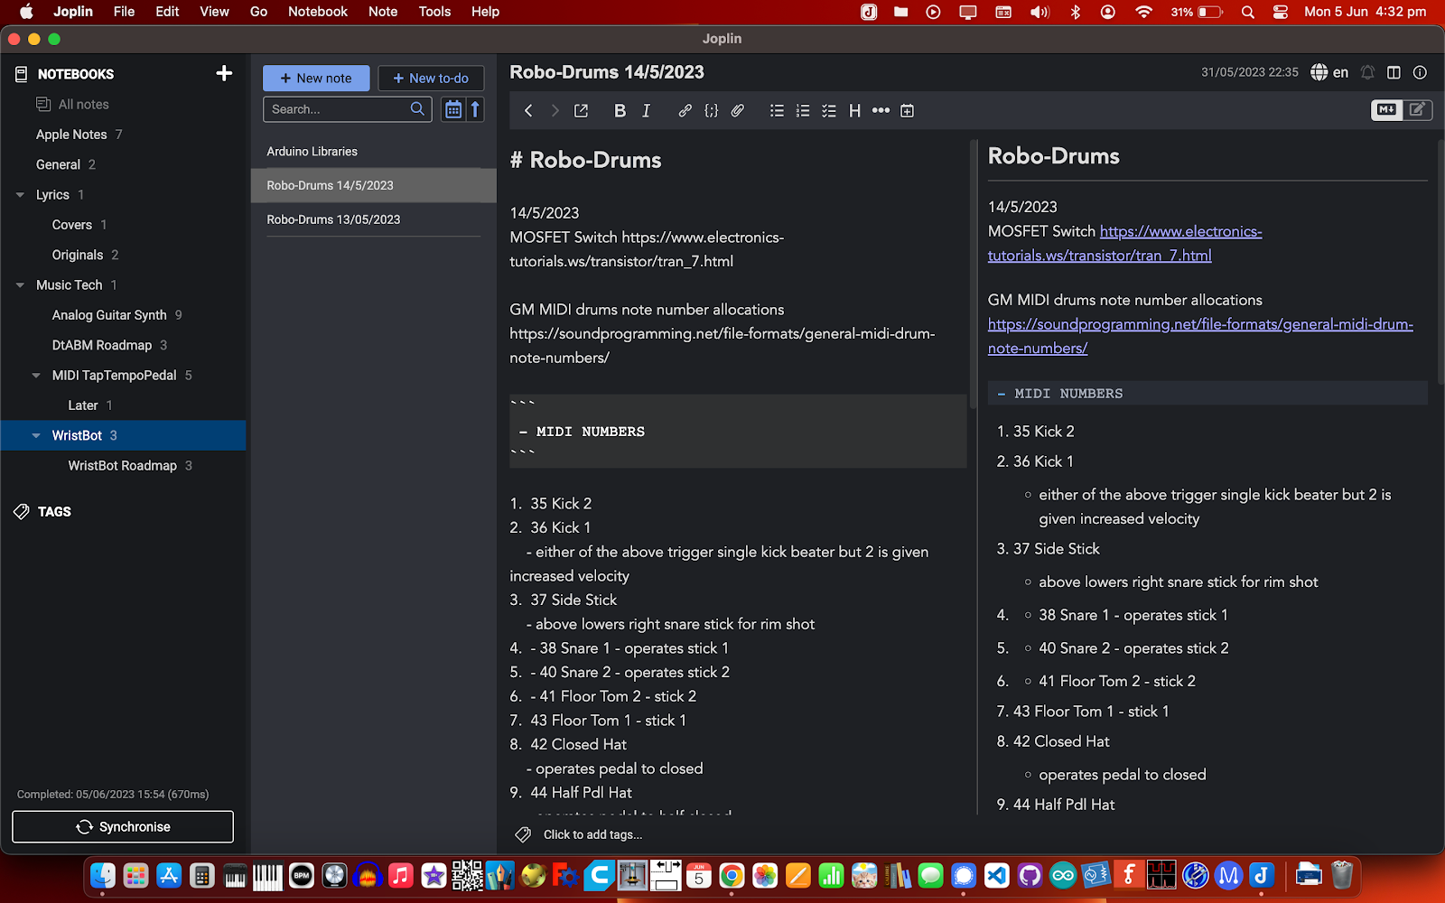This screenshot has width=1445, height=903.
Task: Go back in note history
Action: pyautogui.click(x=528, y=110)
